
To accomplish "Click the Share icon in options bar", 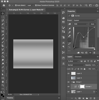I will 97,5.
